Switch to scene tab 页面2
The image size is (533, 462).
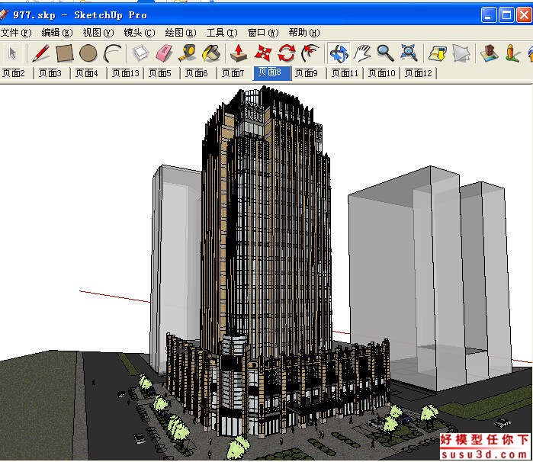click(x=15, y=73)
